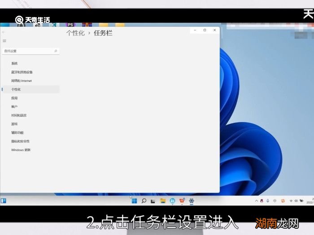Image resolution: width=314 pixels, height=235 pixels.
Task: Launch WPS Office from the taskbar
Action: coord(182,201)
